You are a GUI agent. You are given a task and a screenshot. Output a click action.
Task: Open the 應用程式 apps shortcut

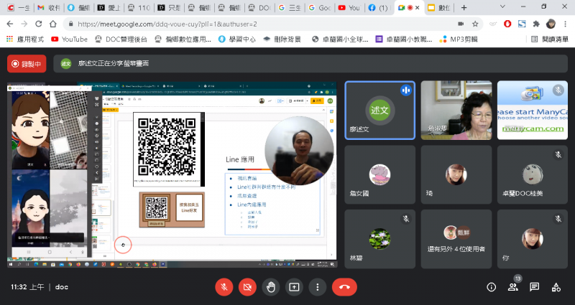(x=25, y=39)
